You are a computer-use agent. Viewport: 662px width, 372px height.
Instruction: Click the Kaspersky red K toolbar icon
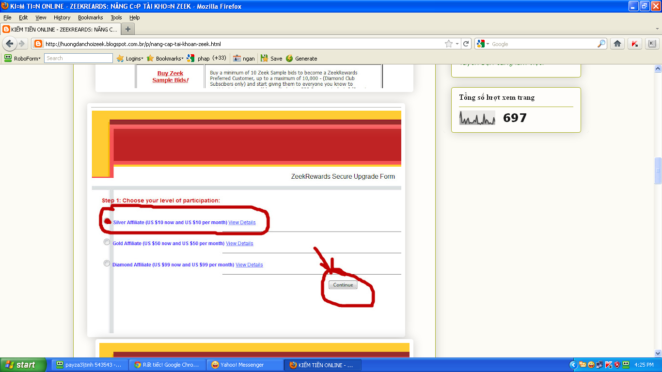(635, 44)
